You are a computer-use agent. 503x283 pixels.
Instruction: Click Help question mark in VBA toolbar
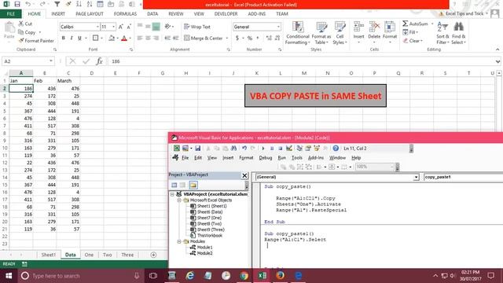tap(336, 149)
